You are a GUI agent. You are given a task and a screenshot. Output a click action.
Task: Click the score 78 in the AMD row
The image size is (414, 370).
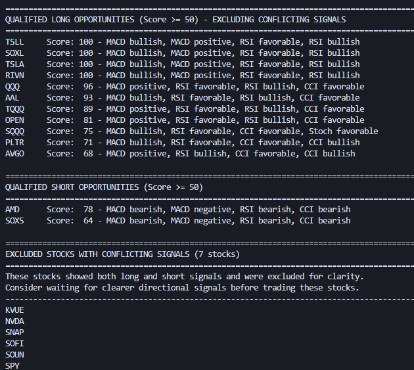pos(88,210)
